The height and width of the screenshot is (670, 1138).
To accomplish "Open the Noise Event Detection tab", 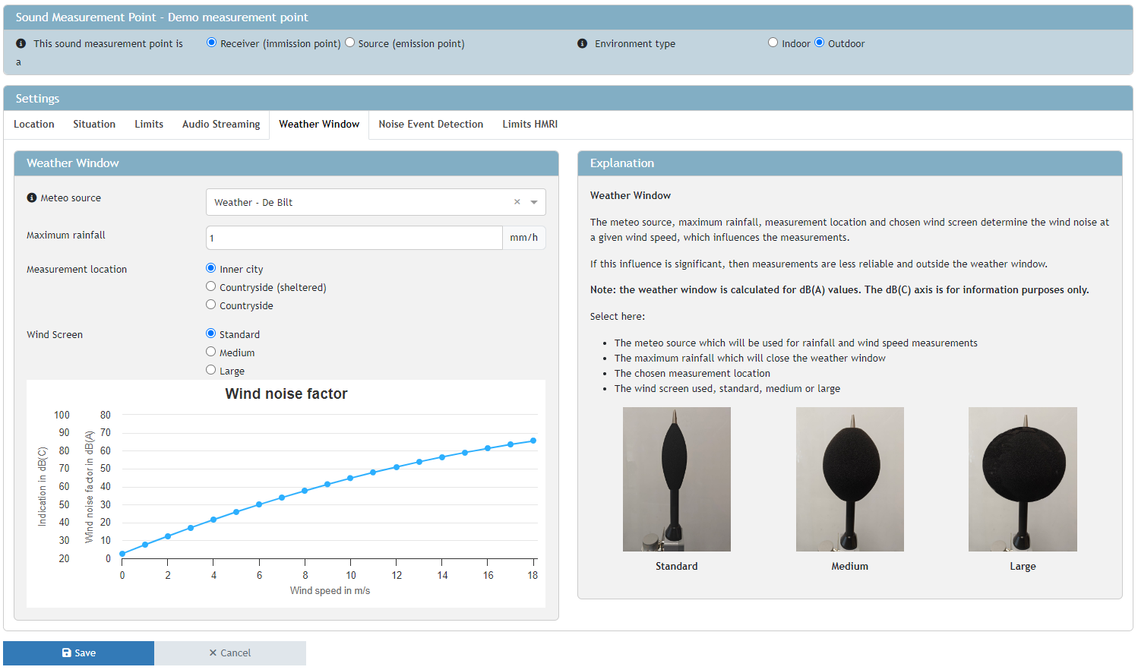I will pyautogui.click(x=431, y=125).
